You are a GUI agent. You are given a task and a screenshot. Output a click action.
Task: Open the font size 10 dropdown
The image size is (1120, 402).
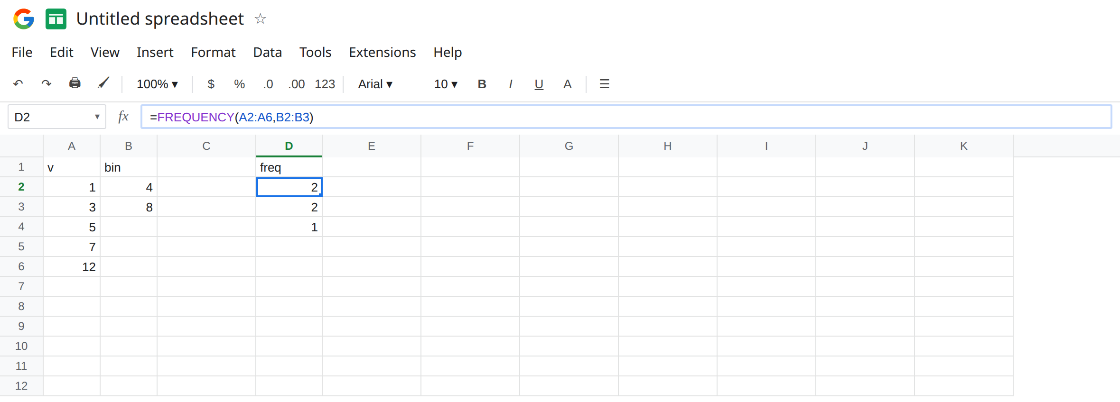(x=446, y=84)
